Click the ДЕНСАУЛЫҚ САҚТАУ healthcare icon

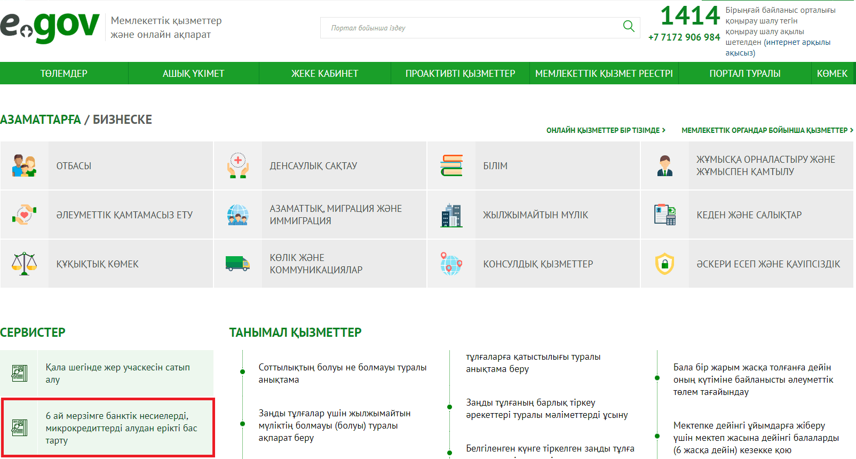pos(238,166)
